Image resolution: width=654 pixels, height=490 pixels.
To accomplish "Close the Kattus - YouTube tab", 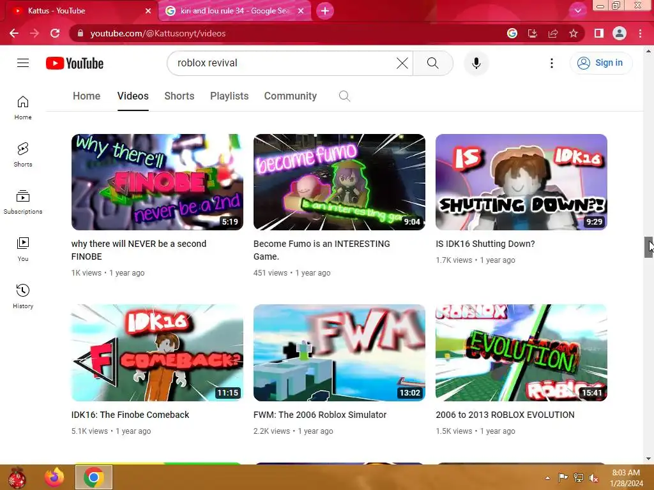I will pyautogui.click(x=148, y=11).
